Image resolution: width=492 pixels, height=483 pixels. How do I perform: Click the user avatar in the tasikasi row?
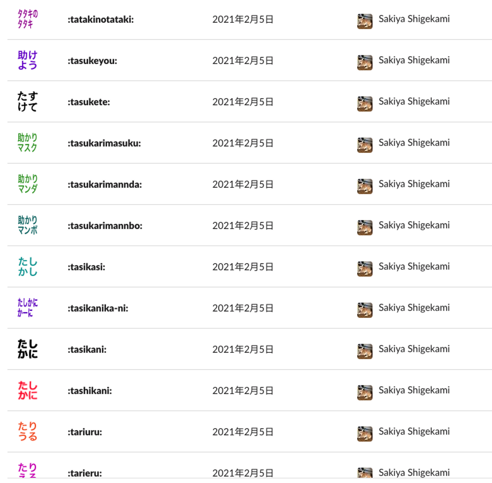coord(365,268)
